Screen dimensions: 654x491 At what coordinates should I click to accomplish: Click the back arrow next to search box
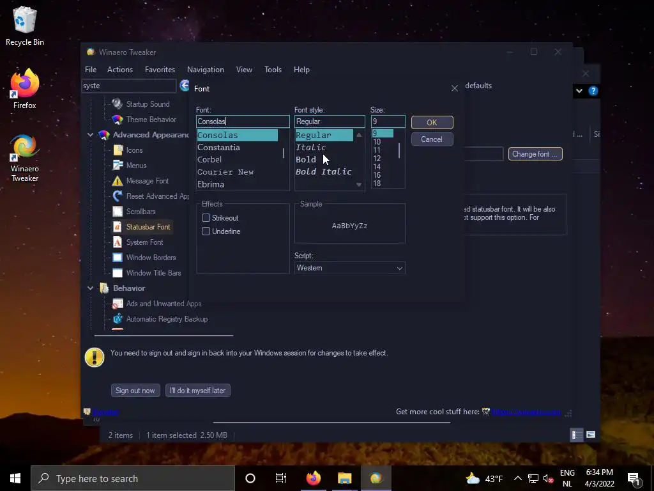pyautogui.click(x=184, y=86)
